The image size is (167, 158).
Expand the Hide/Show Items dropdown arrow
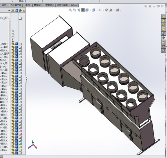pyautogui.click(x=103, y=10)
